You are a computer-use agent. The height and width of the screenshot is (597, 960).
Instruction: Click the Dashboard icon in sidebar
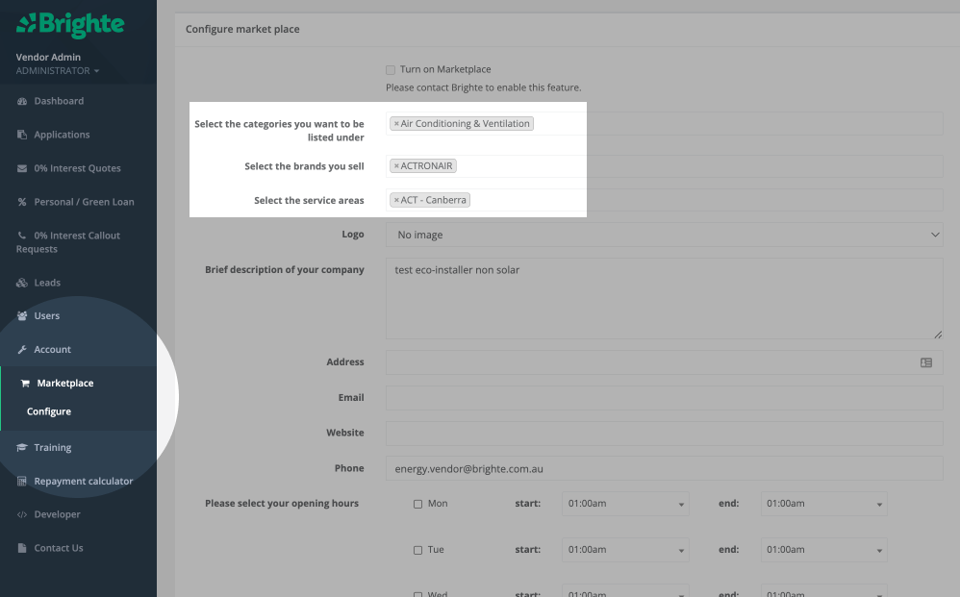[22, 101]
